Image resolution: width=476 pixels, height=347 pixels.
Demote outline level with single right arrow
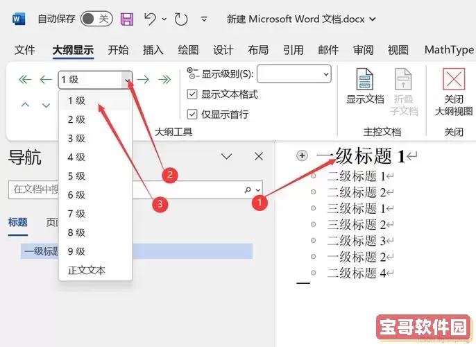(143, 80)
